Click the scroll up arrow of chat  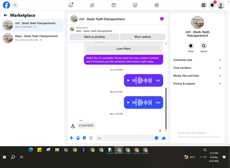click(166, 44)
